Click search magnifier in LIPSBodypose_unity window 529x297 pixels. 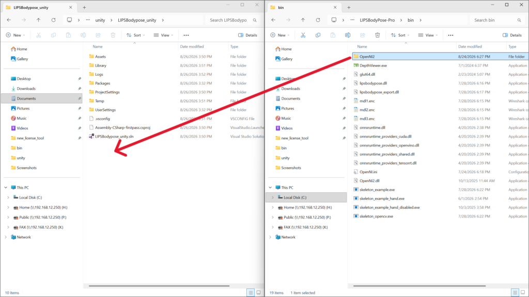click(255, 20)
